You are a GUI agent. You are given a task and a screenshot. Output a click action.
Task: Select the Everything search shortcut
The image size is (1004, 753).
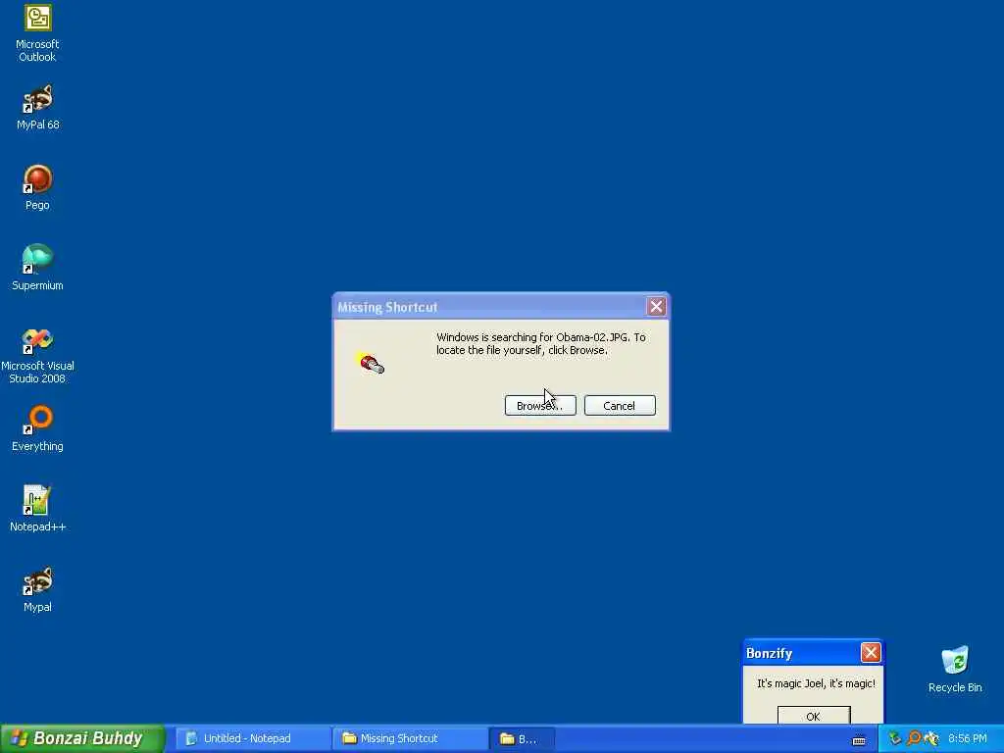point(38,428)
